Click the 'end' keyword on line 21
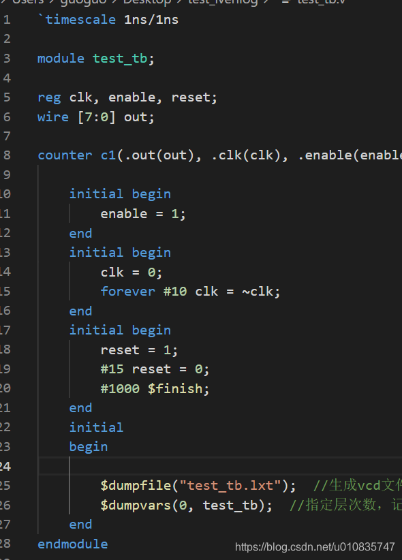 tap(80, 408)
